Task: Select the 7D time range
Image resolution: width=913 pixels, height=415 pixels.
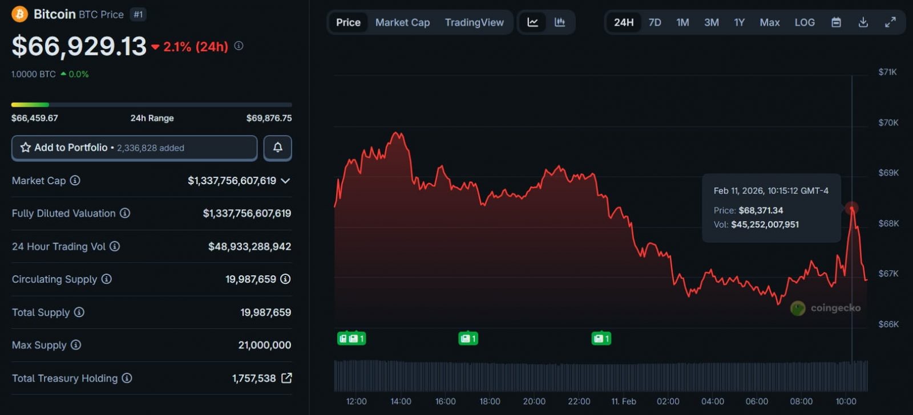Action: [655, 22]
